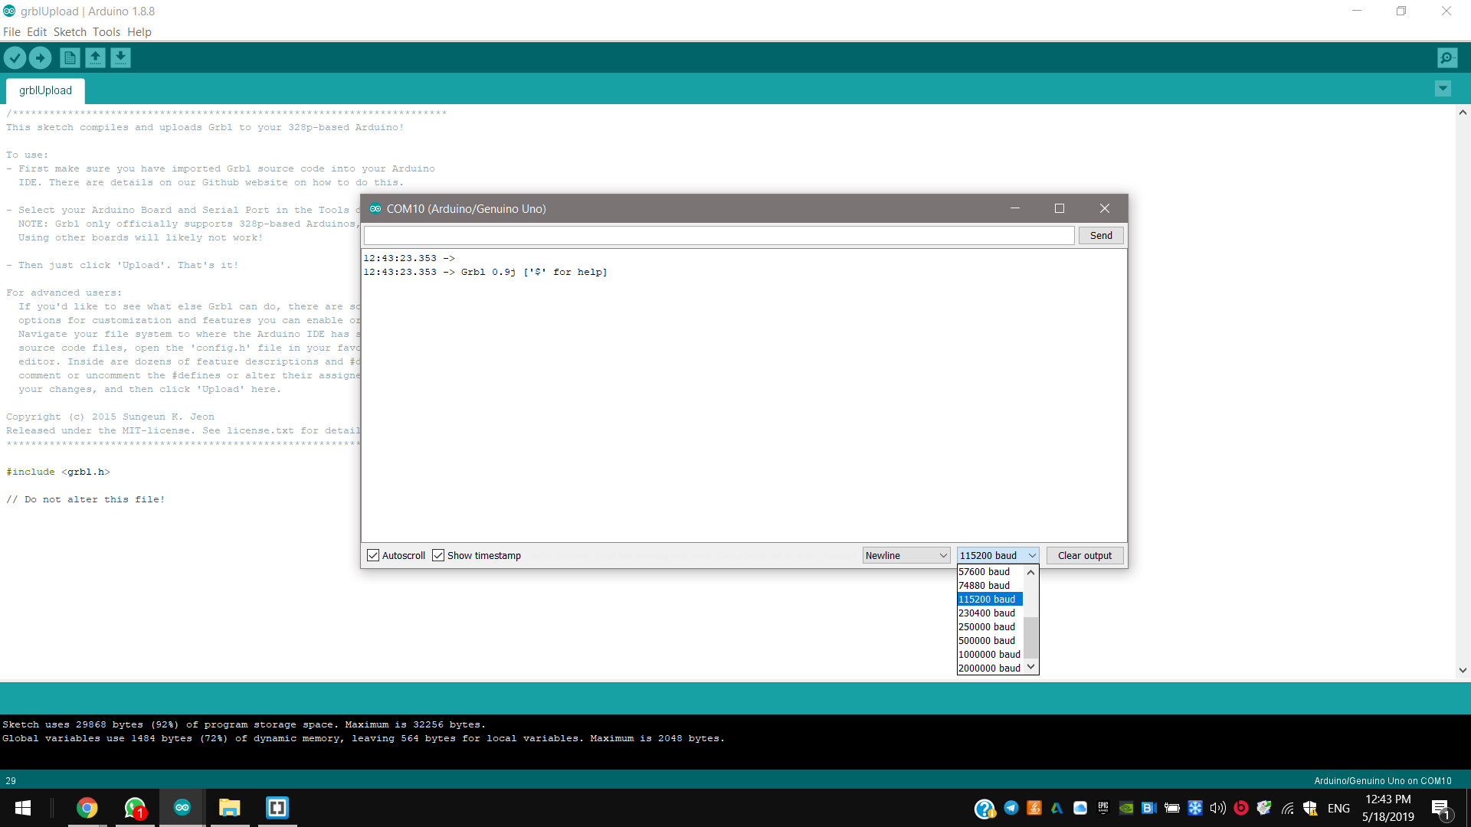
Task: Click the Open sketch up-arrow icon
Action: pyautogui.click(x=95, y=57)
